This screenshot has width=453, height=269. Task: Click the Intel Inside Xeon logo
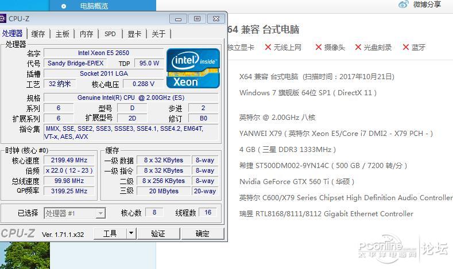click(x=193, y=68)
